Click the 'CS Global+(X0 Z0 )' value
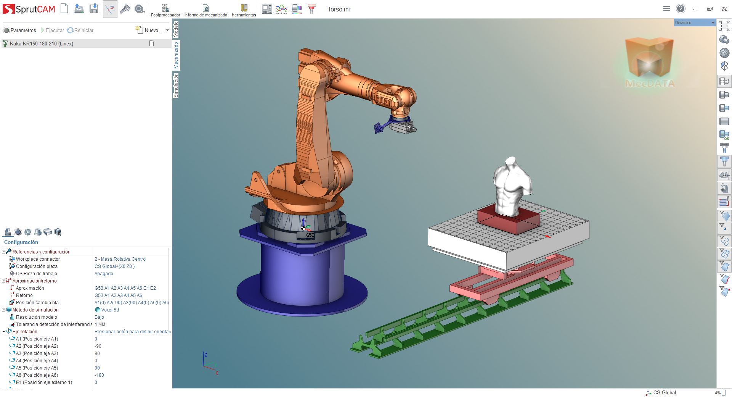Screen dimensions: 732x397 pos(115,266)
